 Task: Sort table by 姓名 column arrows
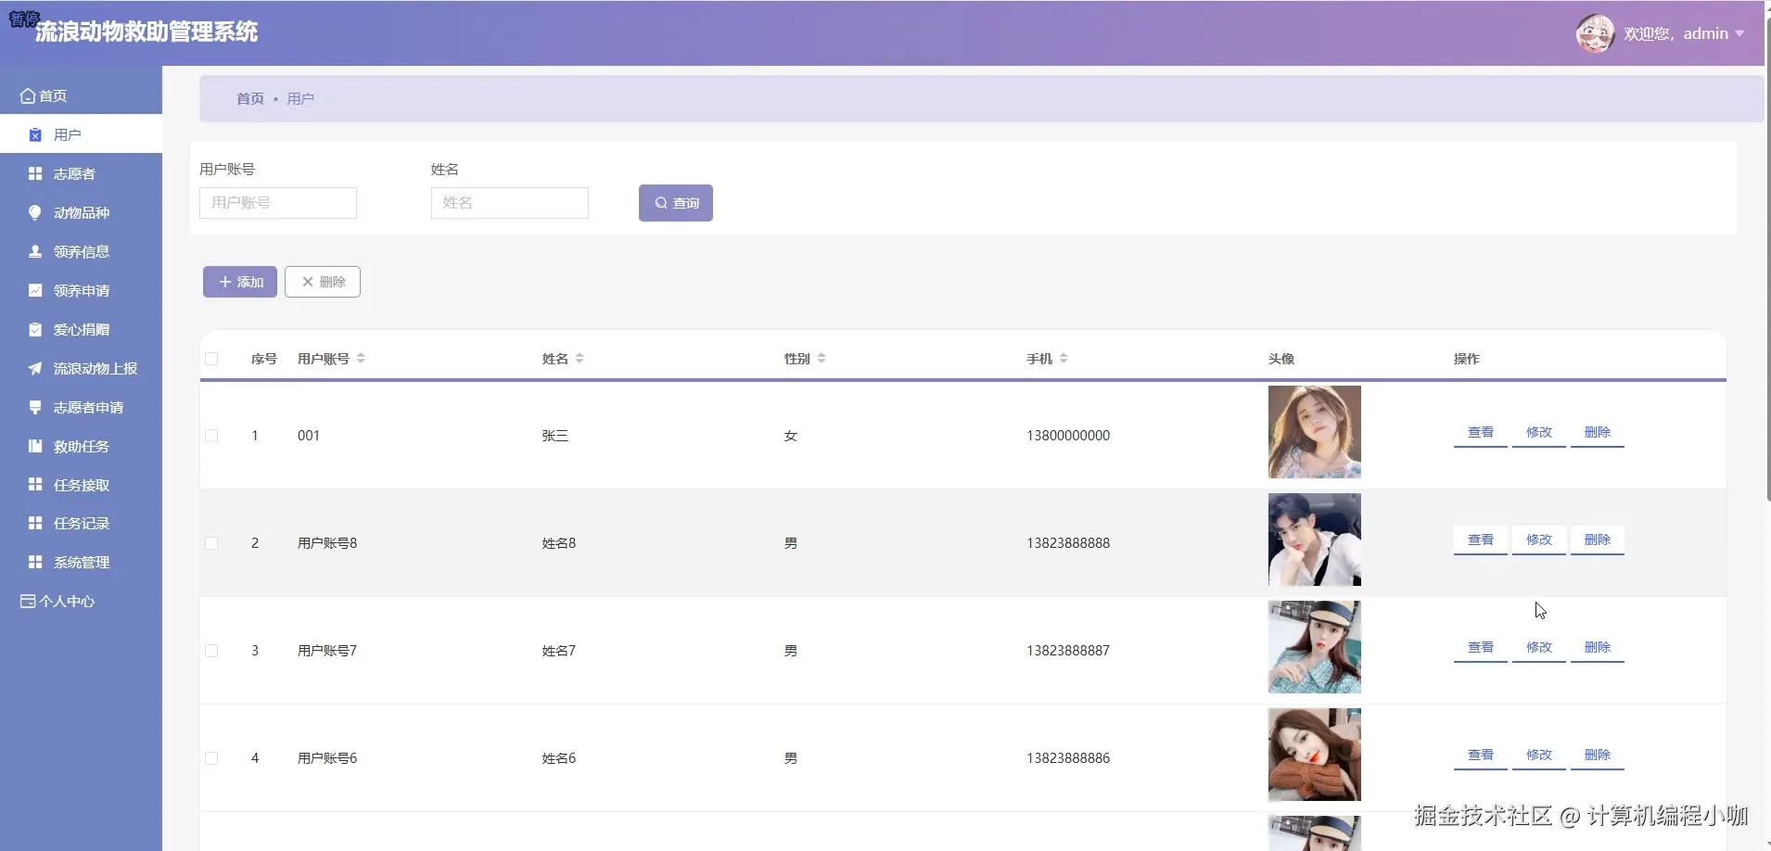tap(580, 359)
